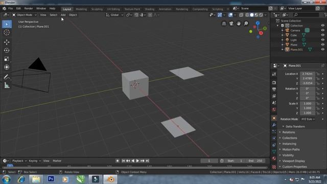
Task: Open the Texture properties checker tab
Action: click(274, 167)
